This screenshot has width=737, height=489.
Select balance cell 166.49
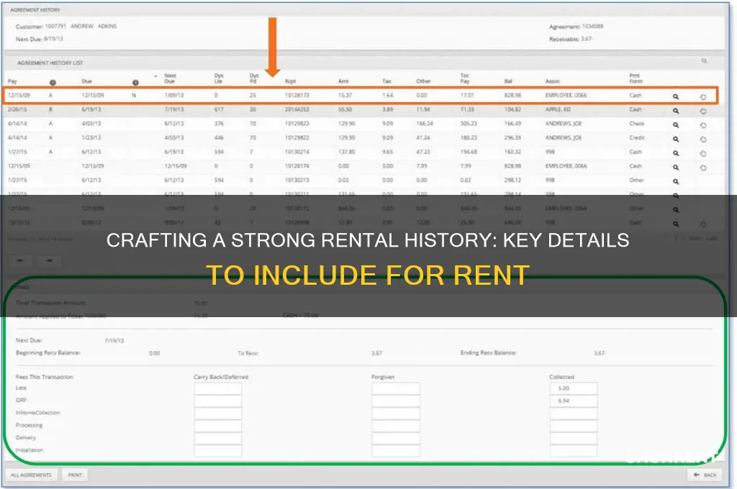pyautogui.click(x=512, y=124)
